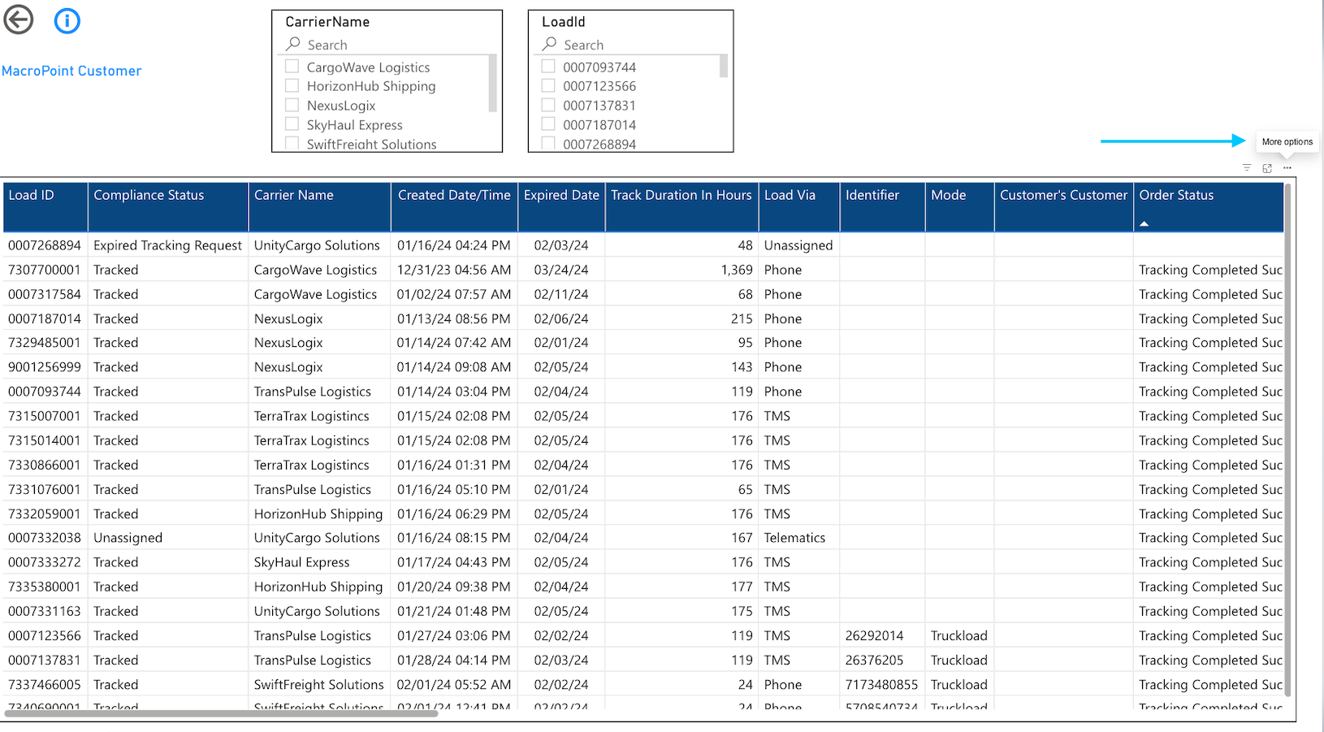Sort by Created Date/Time column header
The image size is (1324, 732).
(454, 207)
